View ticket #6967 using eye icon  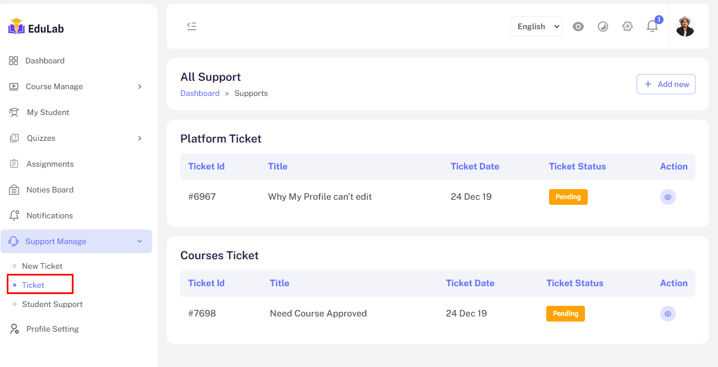pyautogui.click(x=667, y=197)
